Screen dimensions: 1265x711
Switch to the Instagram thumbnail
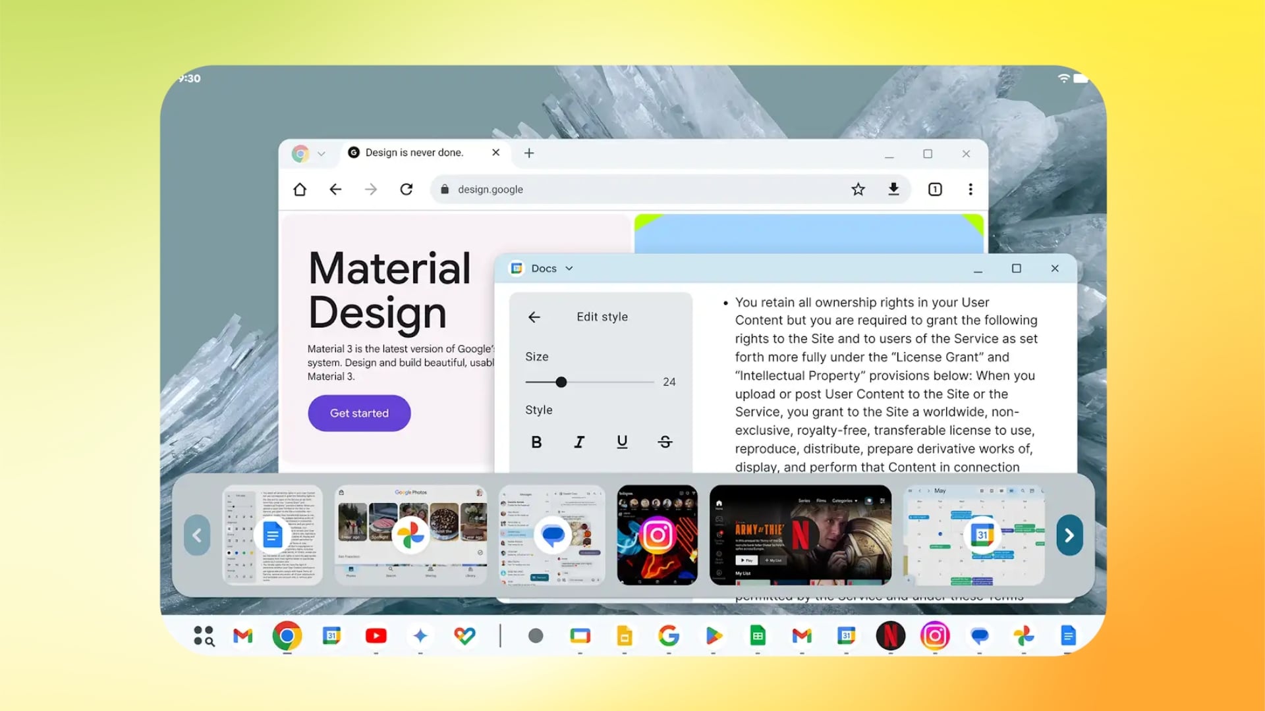[x=658, y=535]
